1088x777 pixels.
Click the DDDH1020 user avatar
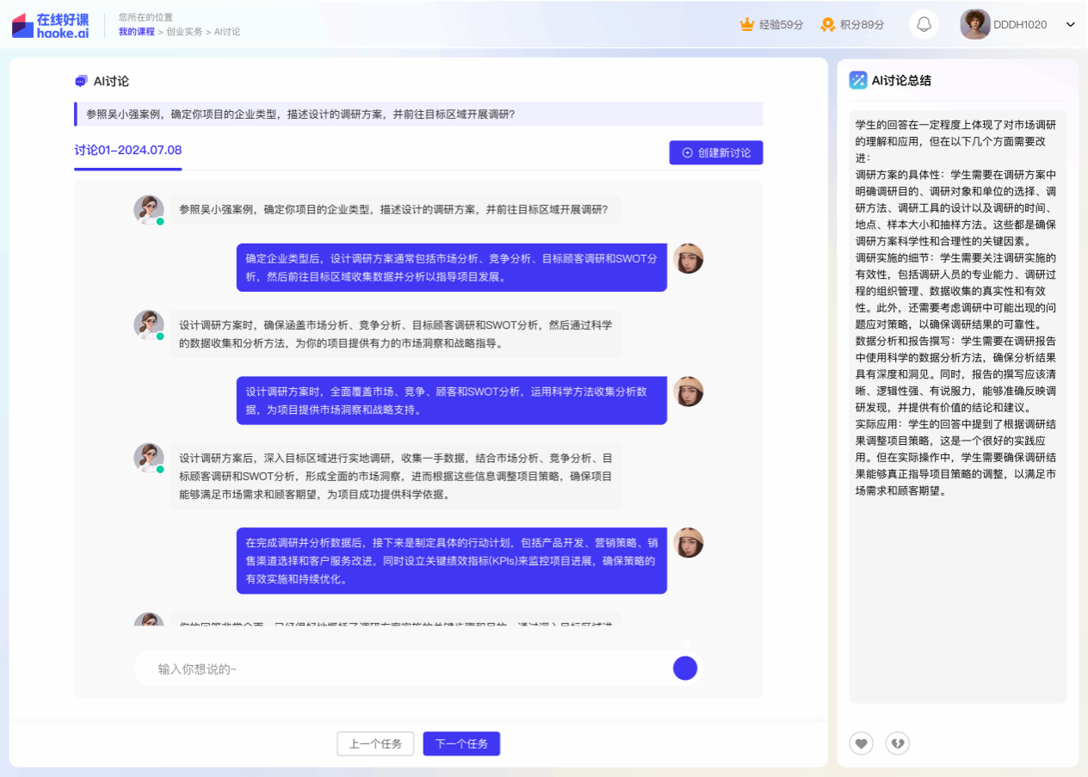(974, 24)
